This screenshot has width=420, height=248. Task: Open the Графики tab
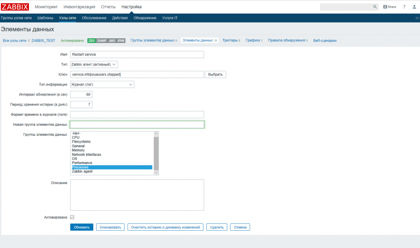tap(254, 40)
